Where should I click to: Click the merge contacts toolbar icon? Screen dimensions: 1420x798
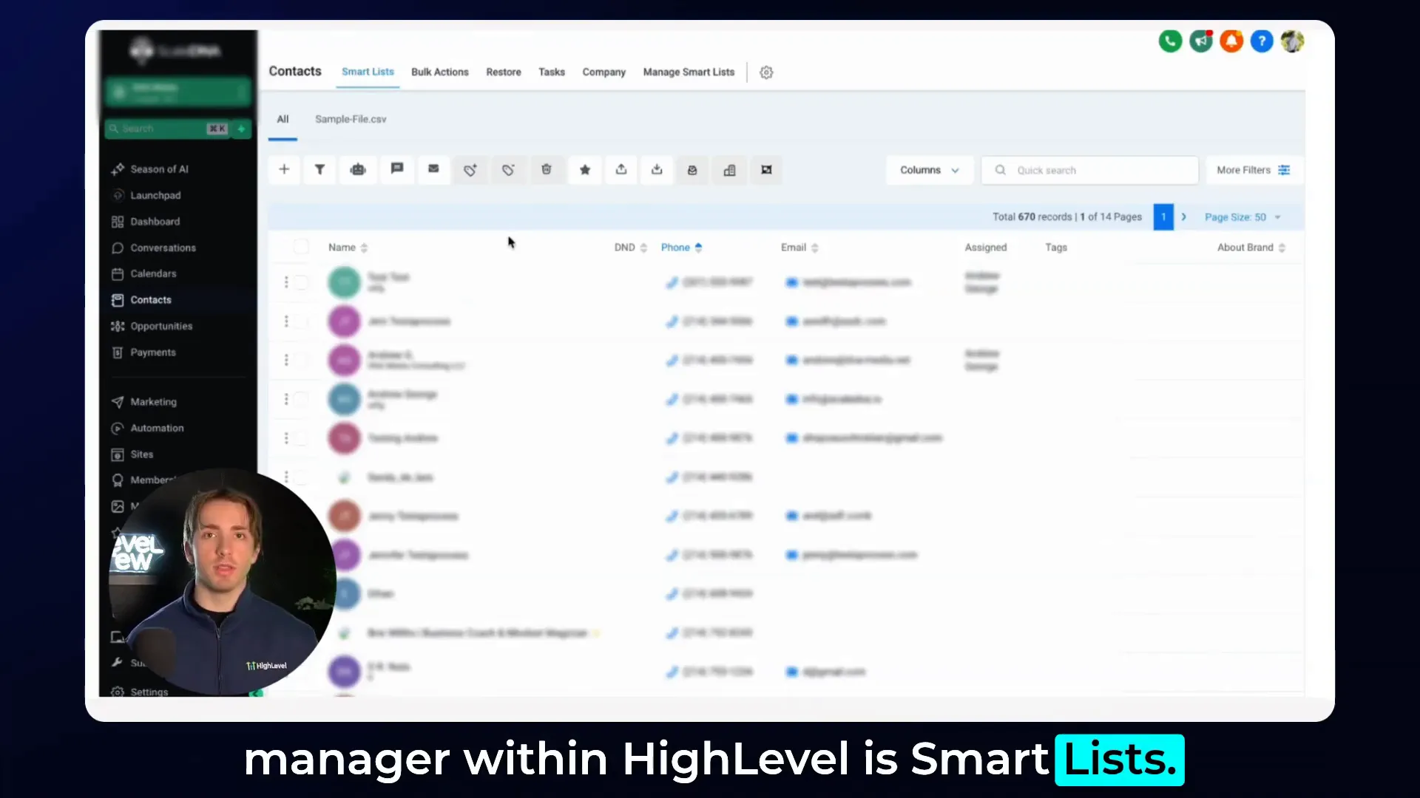pos(766,170)
